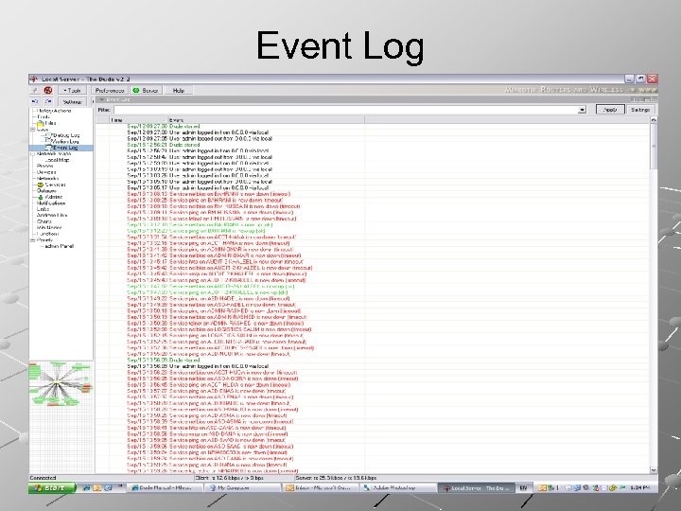The height and width of the screenshot is (511, 681).
Task: Open the Event Log pane title dropdown
Action: pyautogui.click(x=102, y=99)
